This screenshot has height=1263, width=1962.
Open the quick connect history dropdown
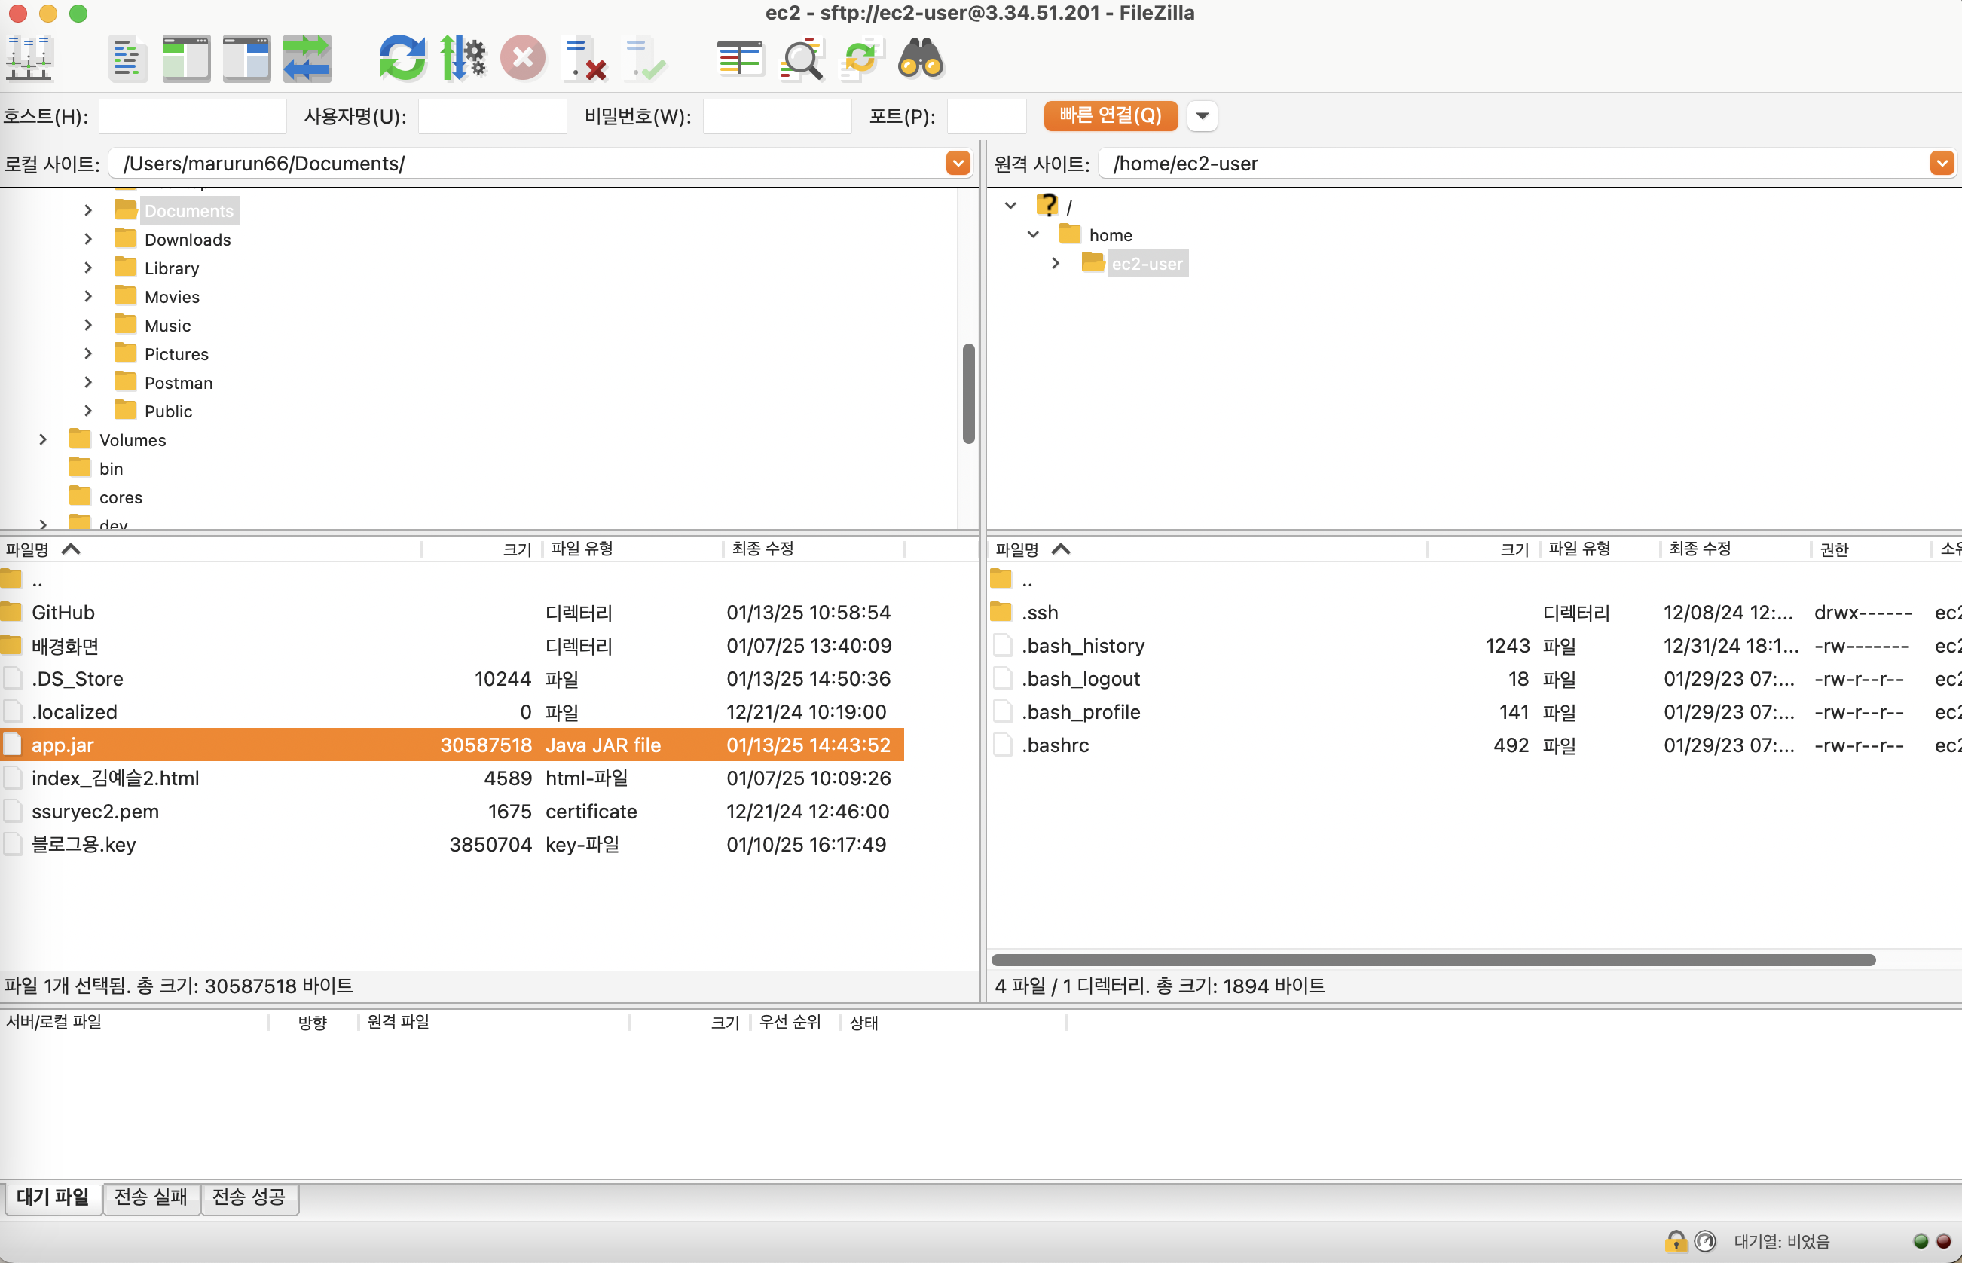click(1202, 115)
